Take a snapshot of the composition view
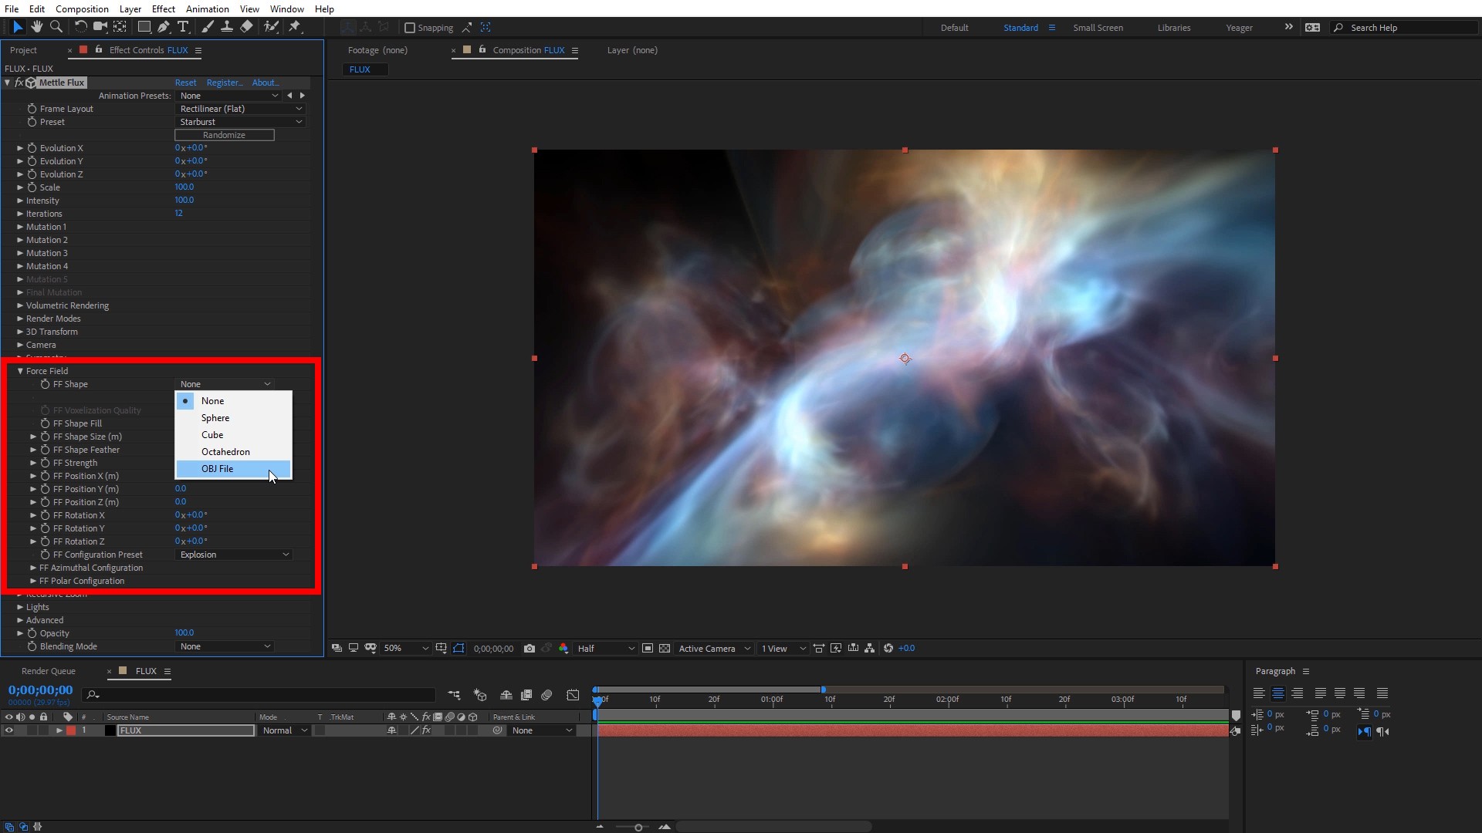Viewport: 1482px width, 833px height. 529,649
